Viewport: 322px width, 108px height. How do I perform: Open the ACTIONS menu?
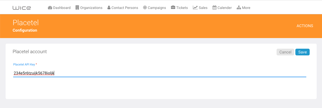click(x=305, y=26)
